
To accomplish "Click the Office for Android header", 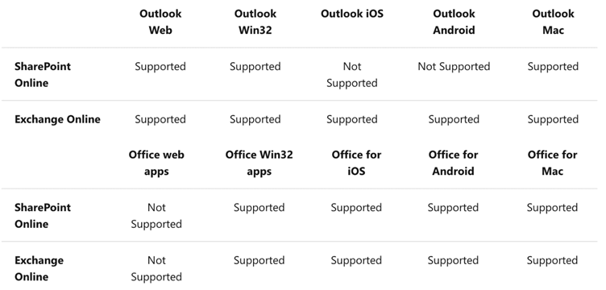I will pos(453,163).
